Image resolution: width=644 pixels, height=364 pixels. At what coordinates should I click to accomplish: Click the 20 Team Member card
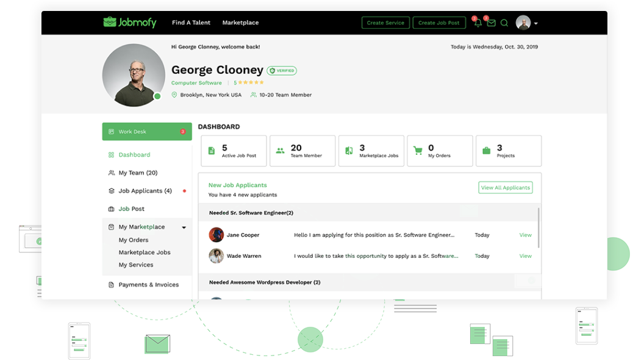pyautogui.click(x=302, y=151)
